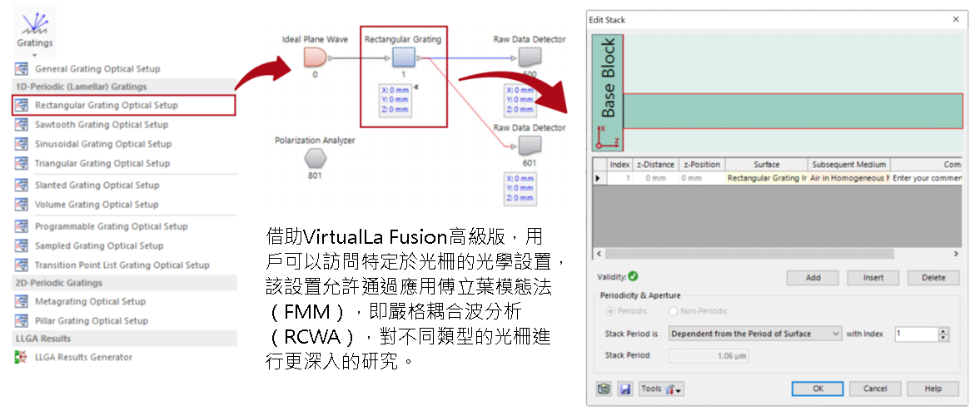Click the z-Position column header
The image size is (975, 411).
(x=701, y=165)
